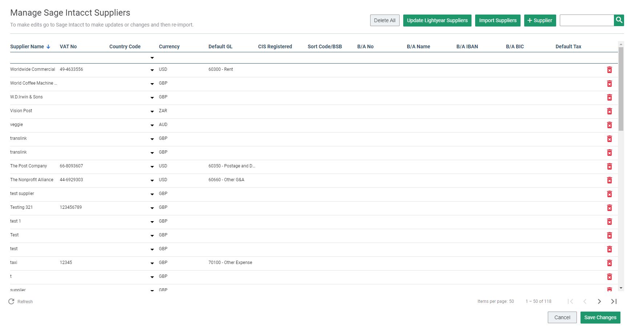Toggle Supplier Name sort order arrow

48,46
